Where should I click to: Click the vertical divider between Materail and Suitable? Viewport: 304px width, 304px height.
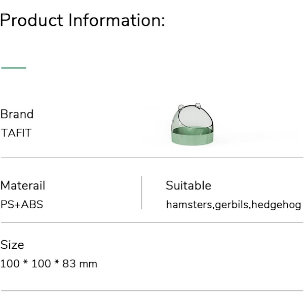(x=142, y=193)
